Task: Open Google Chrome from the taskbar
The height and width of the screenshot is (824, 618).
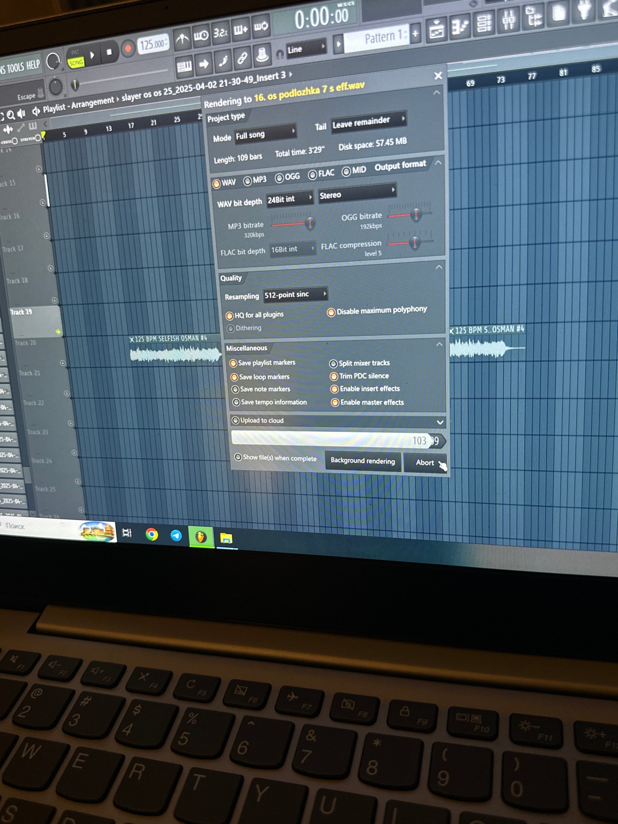Action: tap(151, 534)
